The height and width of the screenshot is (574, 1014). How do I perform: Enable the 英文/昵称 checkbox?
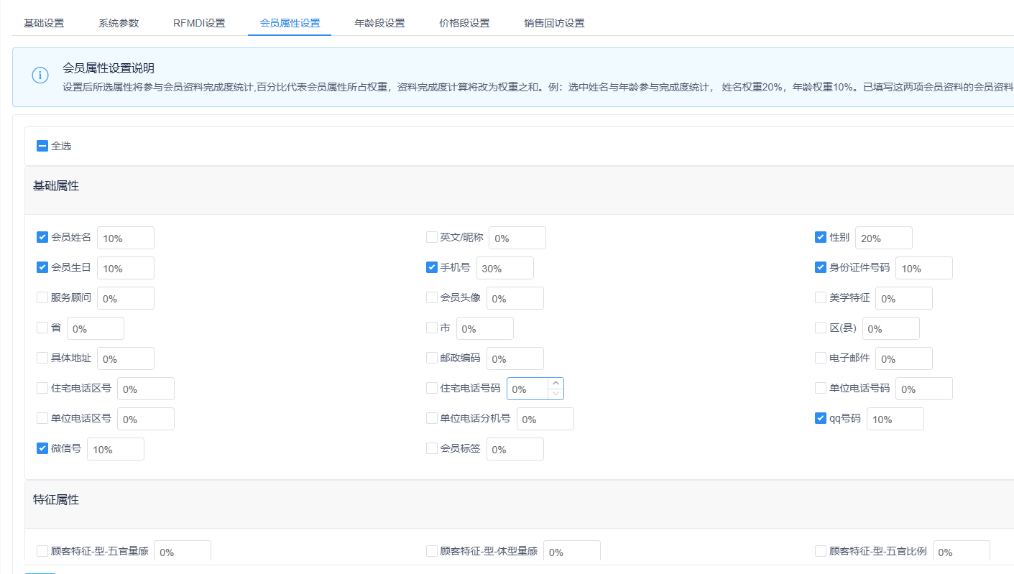432,237
